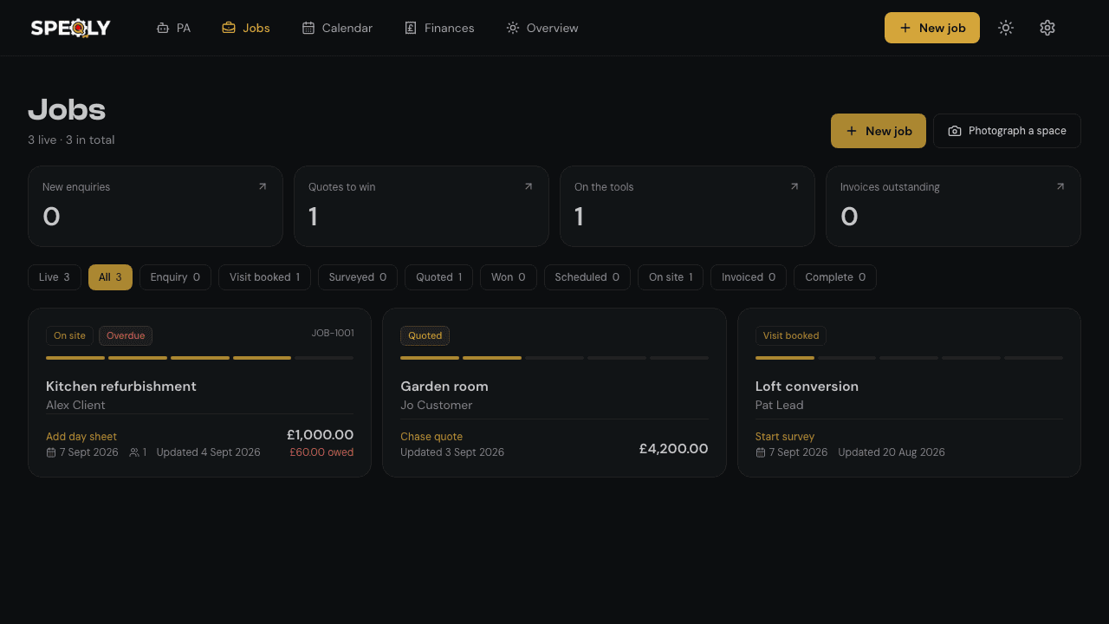The image size is (1109, 624).
Task: Click the £60.00 owed amount
Action: click(321, 452)
